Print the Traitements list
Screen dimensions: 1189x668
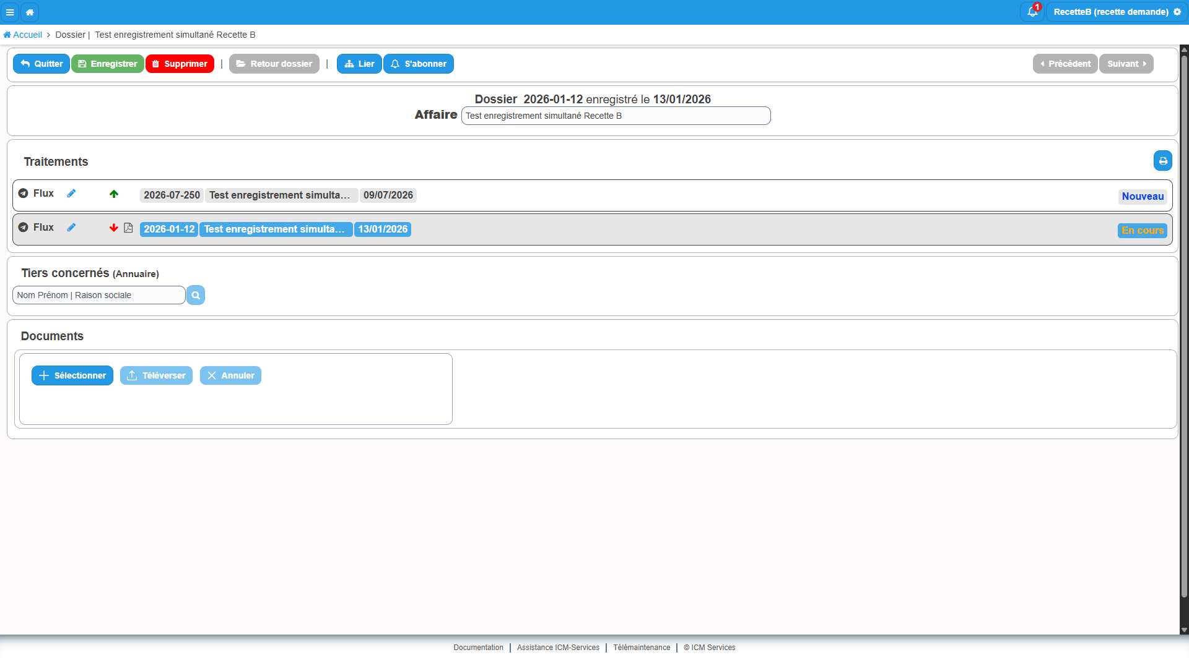pos(1163,161)
